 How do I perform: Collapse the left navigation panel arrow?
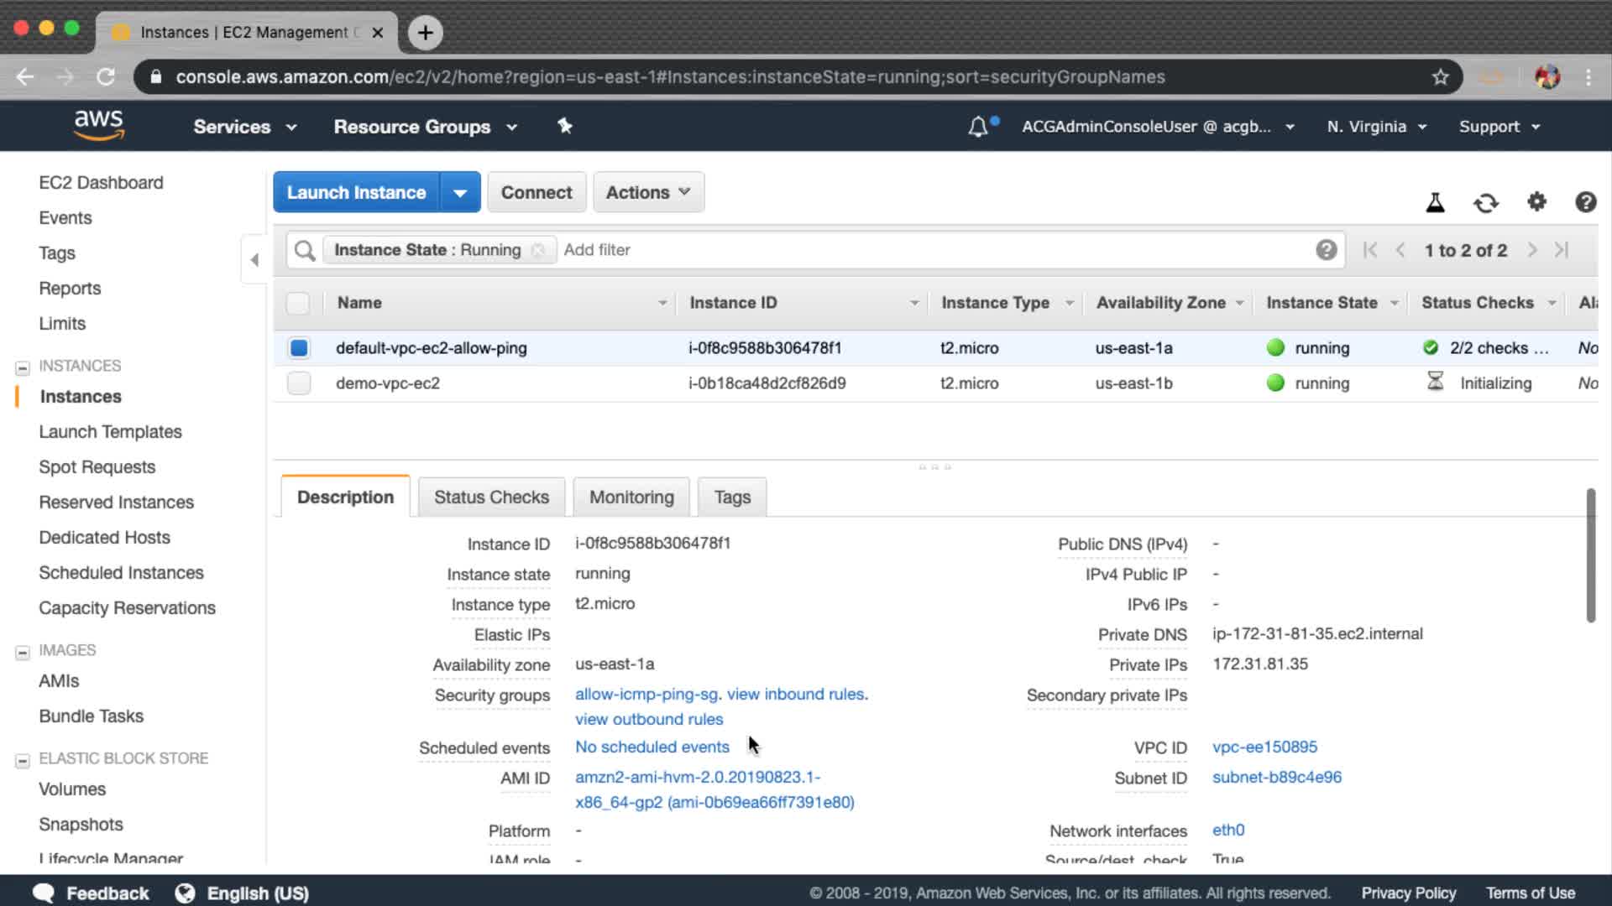click(254, 259)
